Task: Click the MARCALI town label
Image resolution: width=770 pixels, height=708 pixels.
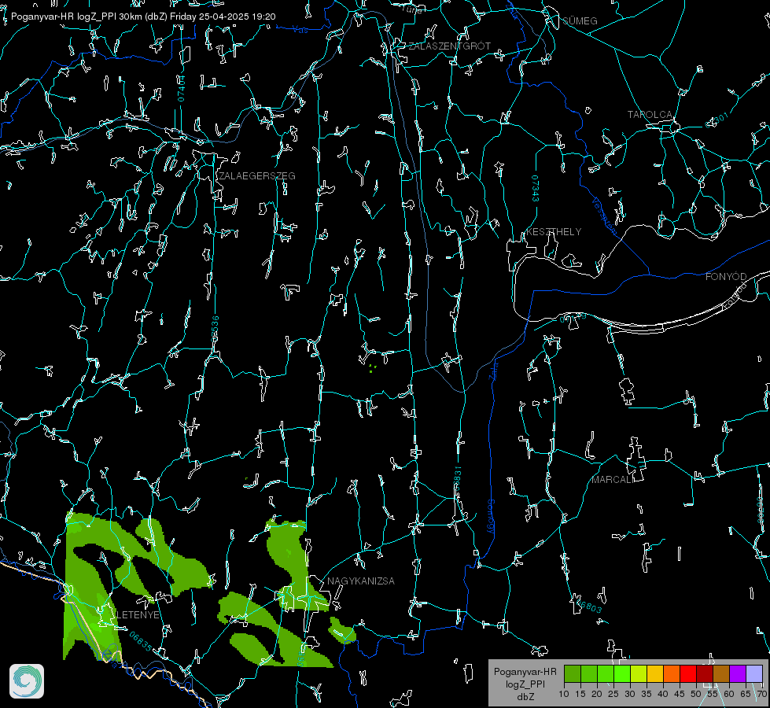Action: tap(613, 480)
